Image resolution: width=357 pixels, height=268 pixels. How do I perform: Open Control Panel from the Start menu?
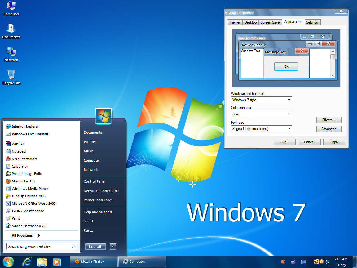[x=95, y=181]
